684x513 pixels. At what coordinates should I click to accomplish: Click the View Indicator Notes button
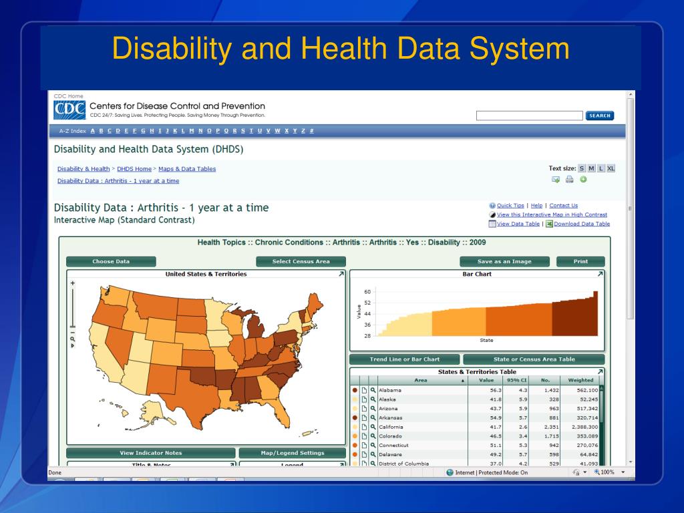click(150, 453)
